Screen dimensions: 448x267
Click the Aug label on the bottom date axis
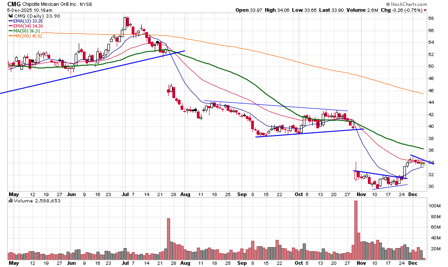(185, 262)
